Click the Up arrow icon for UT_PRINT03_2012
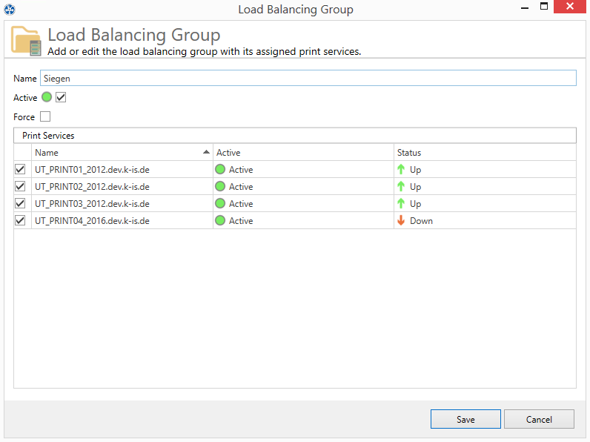Screen dimensions: 590x442 (402, 204)
